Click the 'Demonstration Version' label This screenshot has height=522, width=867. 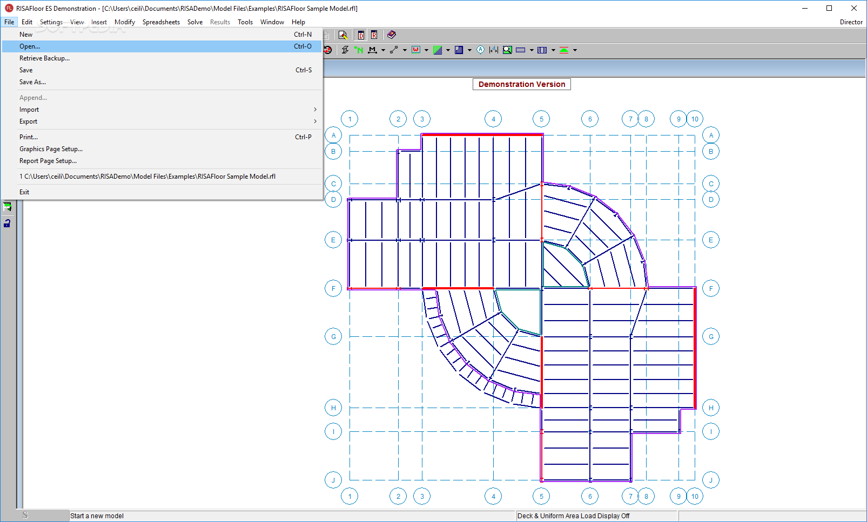[x=522, y=84]
